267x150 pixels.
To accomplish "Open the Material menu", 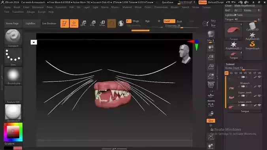I will point(127,7).
